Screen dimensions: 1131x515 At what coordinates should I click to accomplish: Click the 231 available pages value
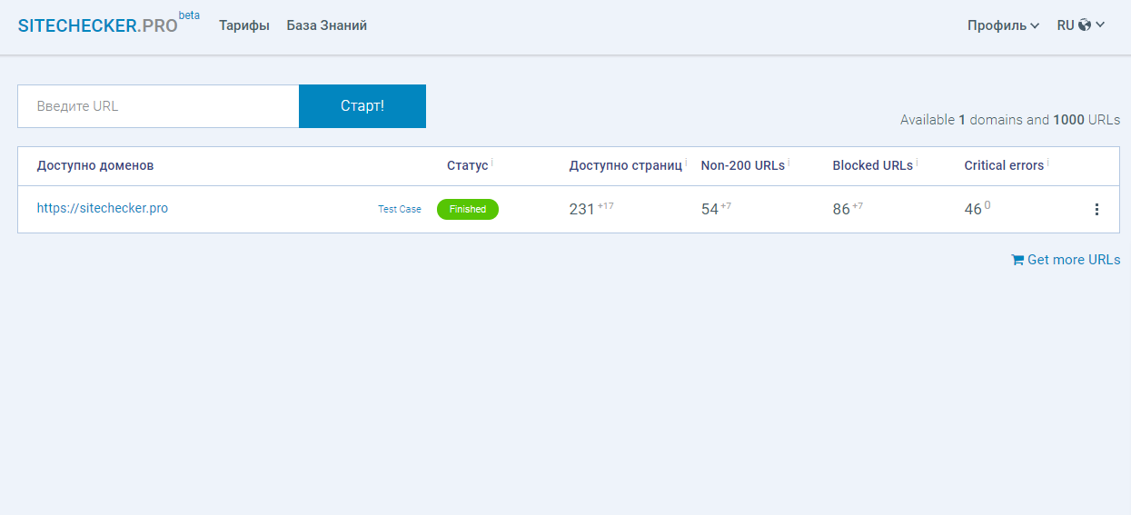tap(581, 209)
